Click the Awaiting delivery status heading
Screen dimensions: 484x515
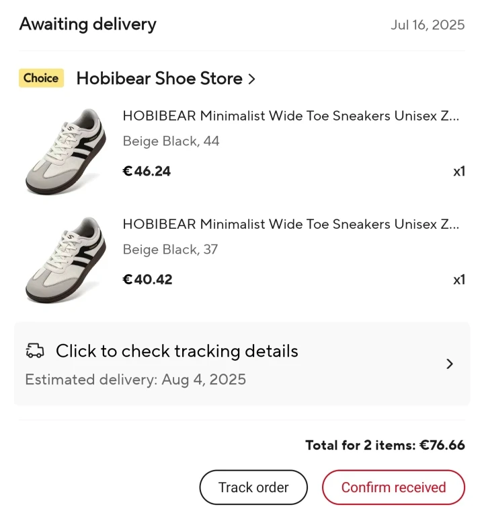click(87, 24)
